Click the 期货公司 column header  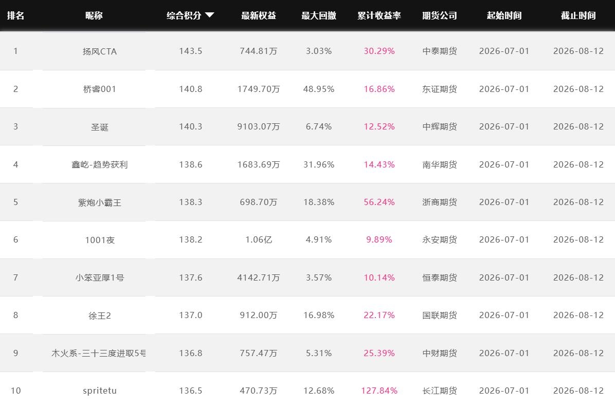point(439,15)
